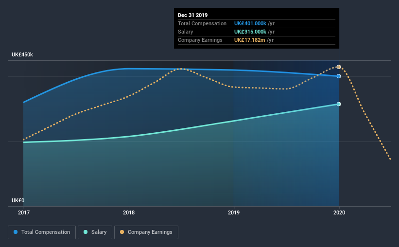
Task: Click the Salary label in tooltip
Action: (x=185, y=32)
